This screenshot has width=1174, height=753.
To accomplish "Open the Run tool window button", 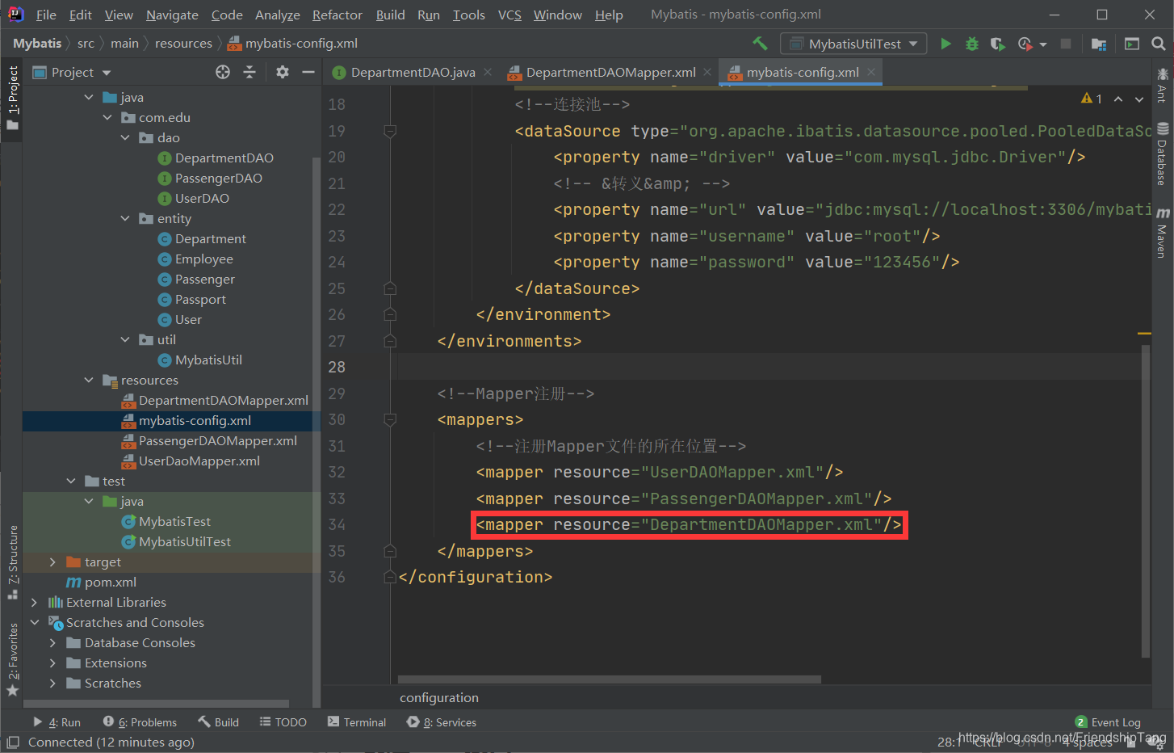I will coord(57,722).
